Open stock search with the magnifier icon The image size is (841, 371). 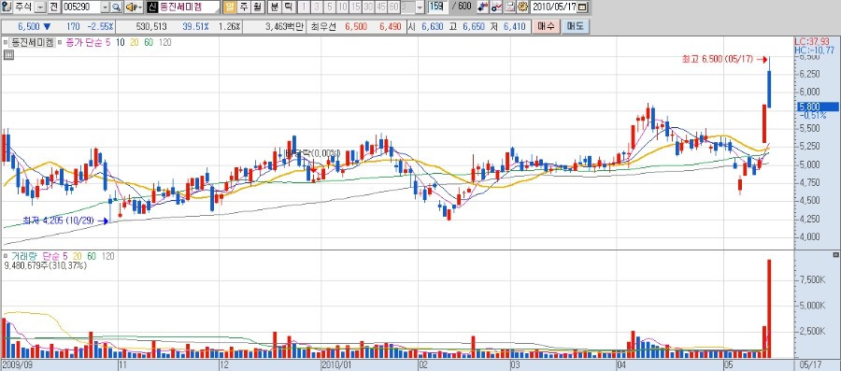(x=116, y=7)
